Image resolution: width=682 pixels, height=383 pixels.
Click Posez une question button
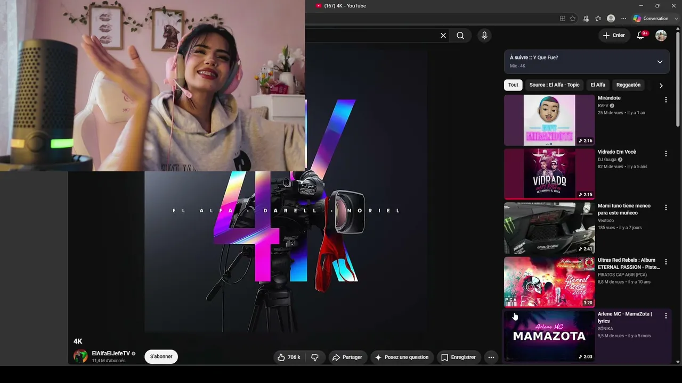pyautogui.click(x=402, y=357)
